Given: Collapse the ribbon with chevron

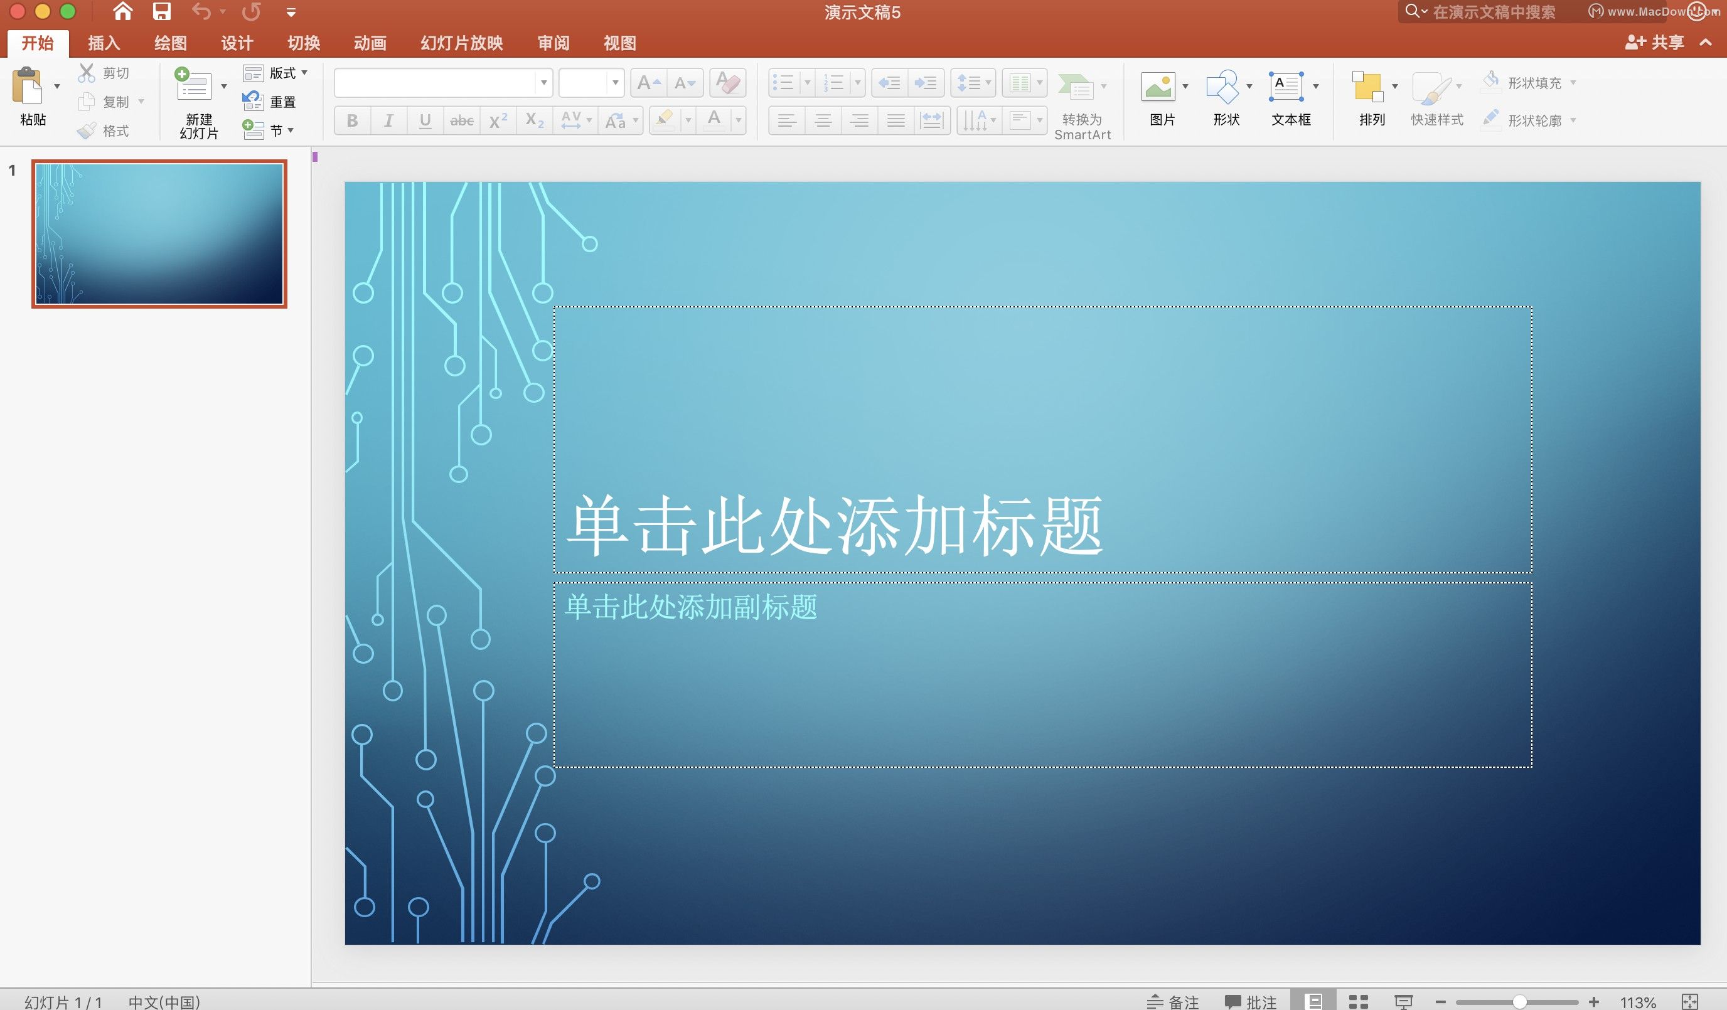Looking at the screenshot, I should (1706, 43).
